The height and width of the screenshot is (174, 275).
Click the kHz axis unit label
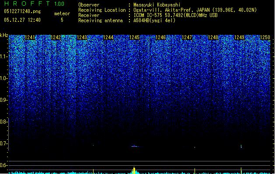[x=4, y=35]
